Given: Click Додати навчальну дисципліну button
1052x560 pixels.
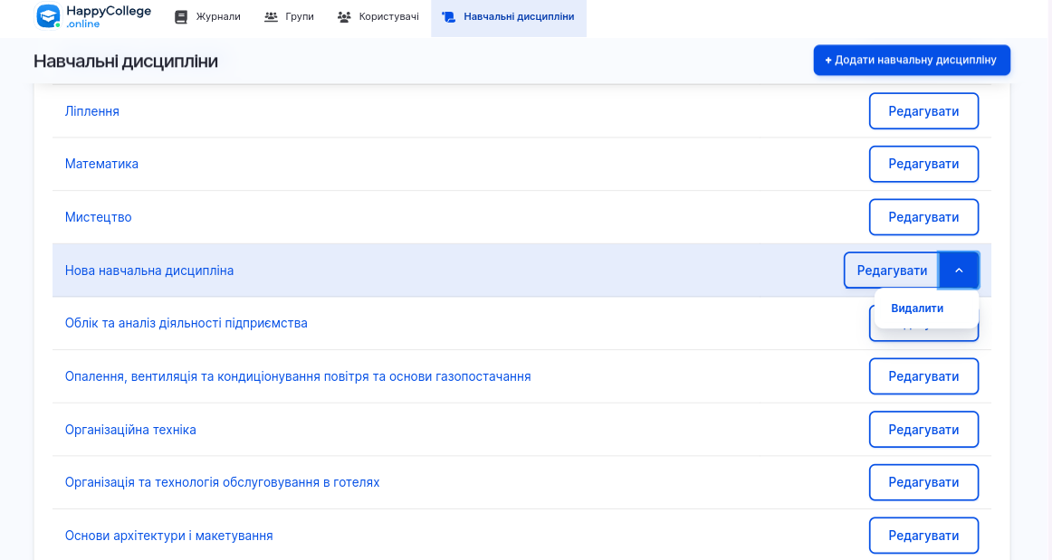Looking at the screenshot, I should pyautogui.click(x=912, y=60).
